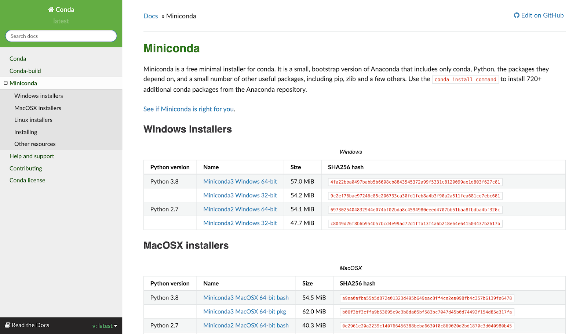The width and height of the screenshot is (587, 334).
Task: Click the Conda project title
Action: pyautogui.click(x=65, y=10)
